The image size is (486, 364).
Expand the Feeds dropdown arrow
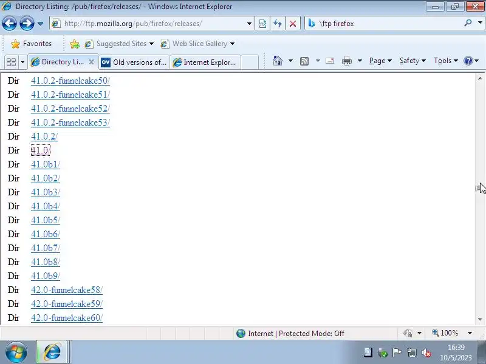[318, 61]
